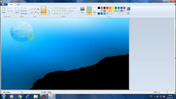
Task: Choose the Left arrow shape
Action: [62, 11]
